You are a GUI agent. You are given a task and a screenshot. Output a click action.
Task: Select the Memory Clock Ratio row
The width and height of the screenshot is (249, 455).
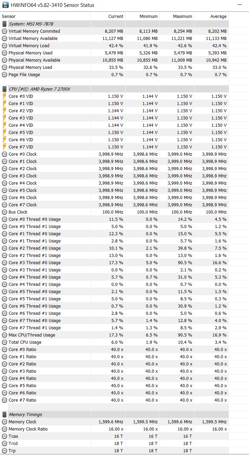(114, 429)
